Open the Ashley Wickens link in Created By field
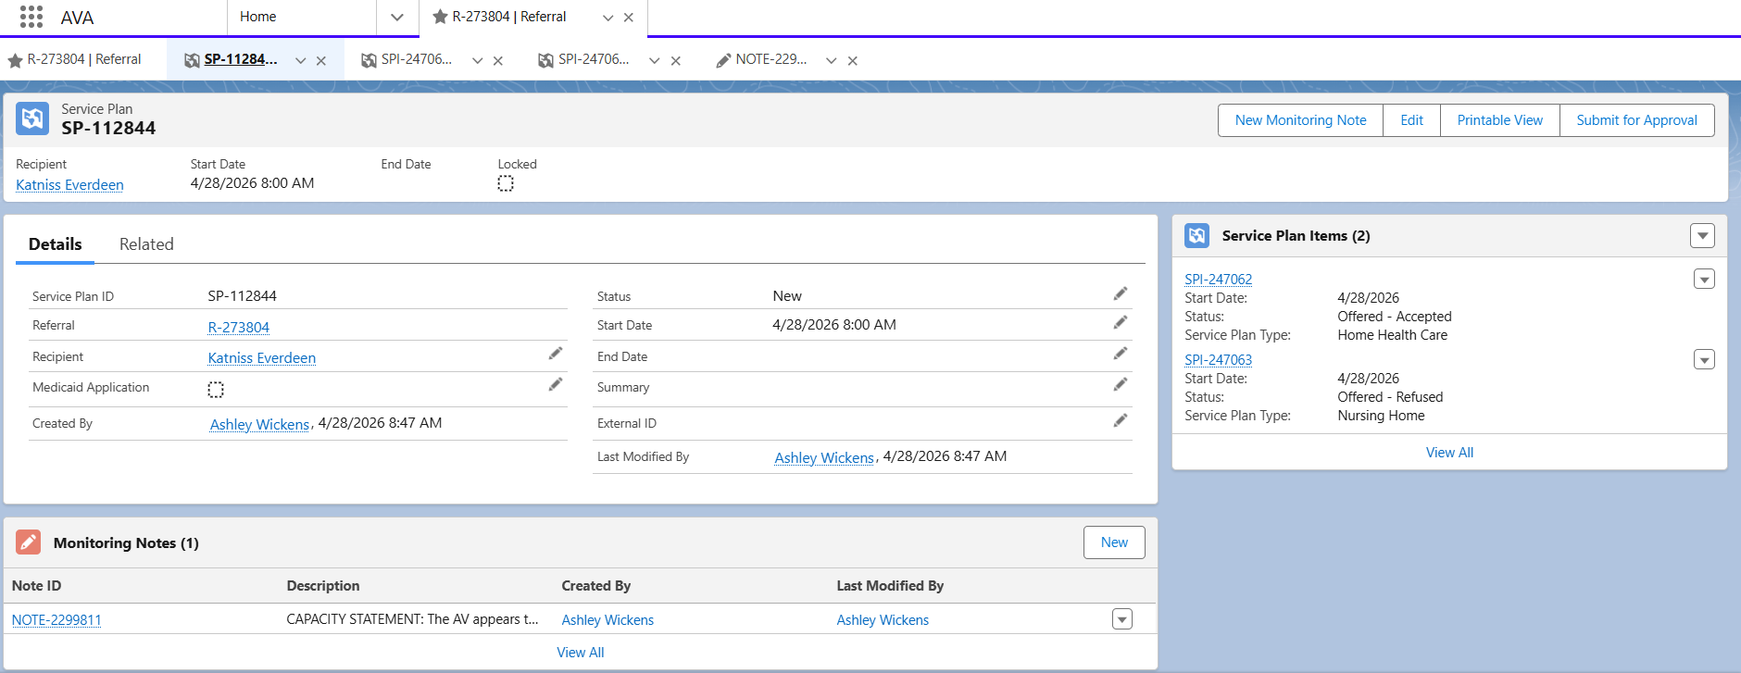This screenshot has height=673, width=1741. (x=259, y=424)
